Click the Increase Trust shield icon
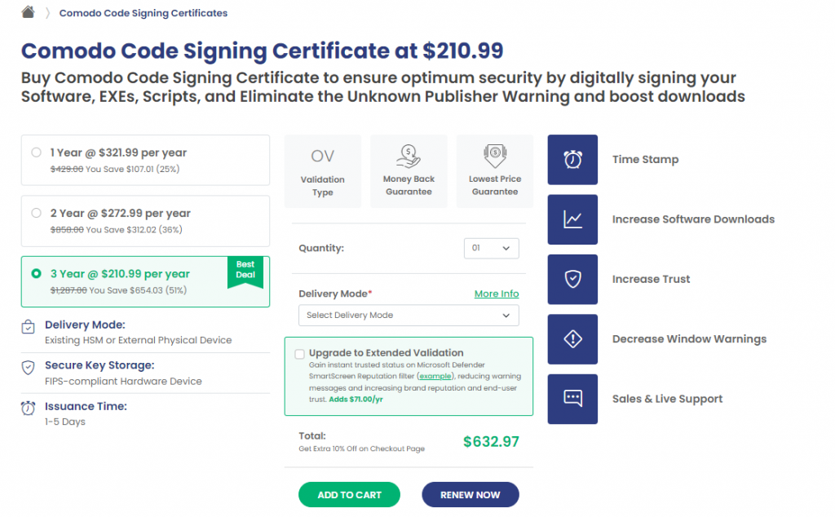This screenshot has height=517, width=835. (x=572, y=279)
